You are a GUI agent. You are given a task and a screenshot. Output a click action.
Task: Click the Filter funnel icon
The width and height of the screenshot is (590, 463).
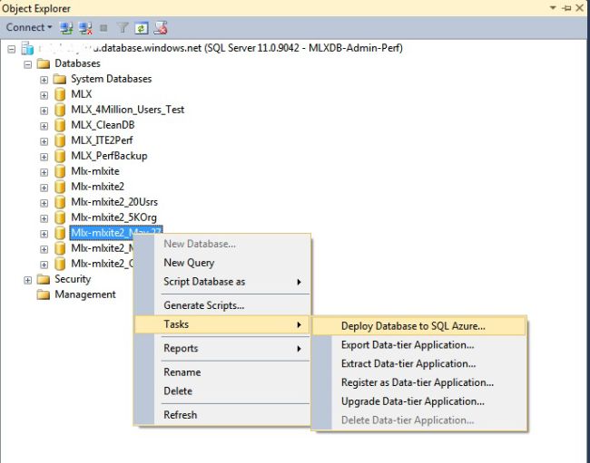click(x=123, y=28)
